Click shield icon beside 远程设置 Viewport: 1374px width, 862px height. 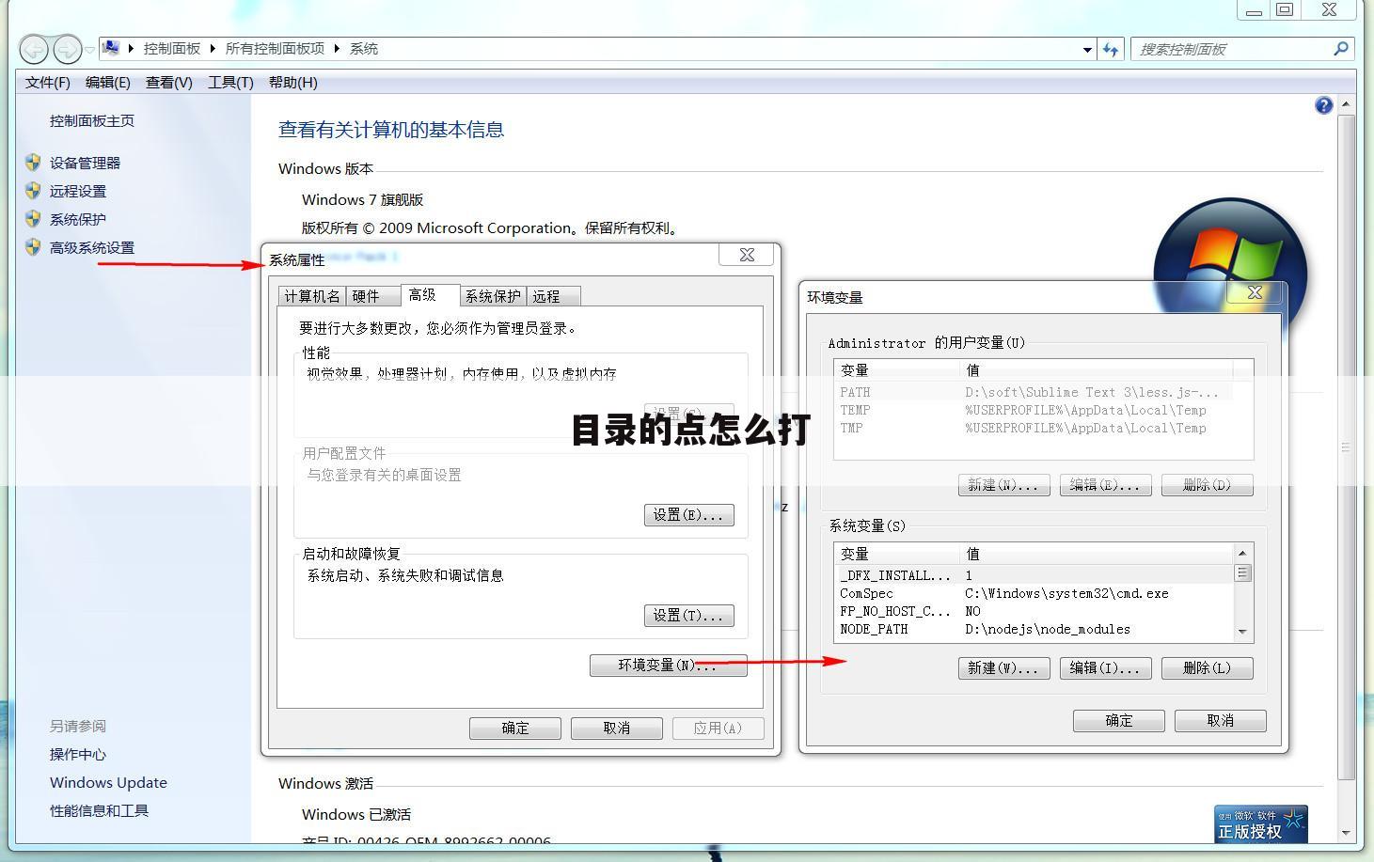pos(33,191)
